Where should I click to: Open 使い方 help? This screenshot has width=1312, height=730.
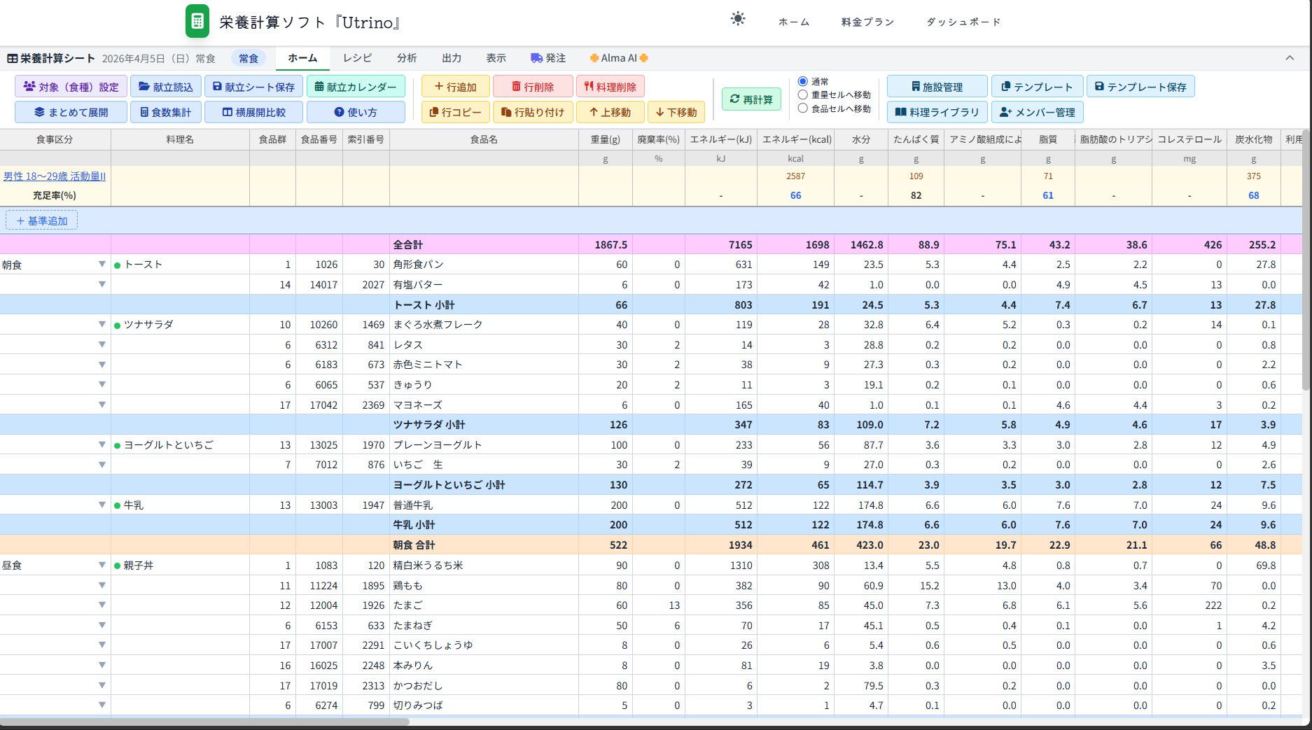pos(356,112)
